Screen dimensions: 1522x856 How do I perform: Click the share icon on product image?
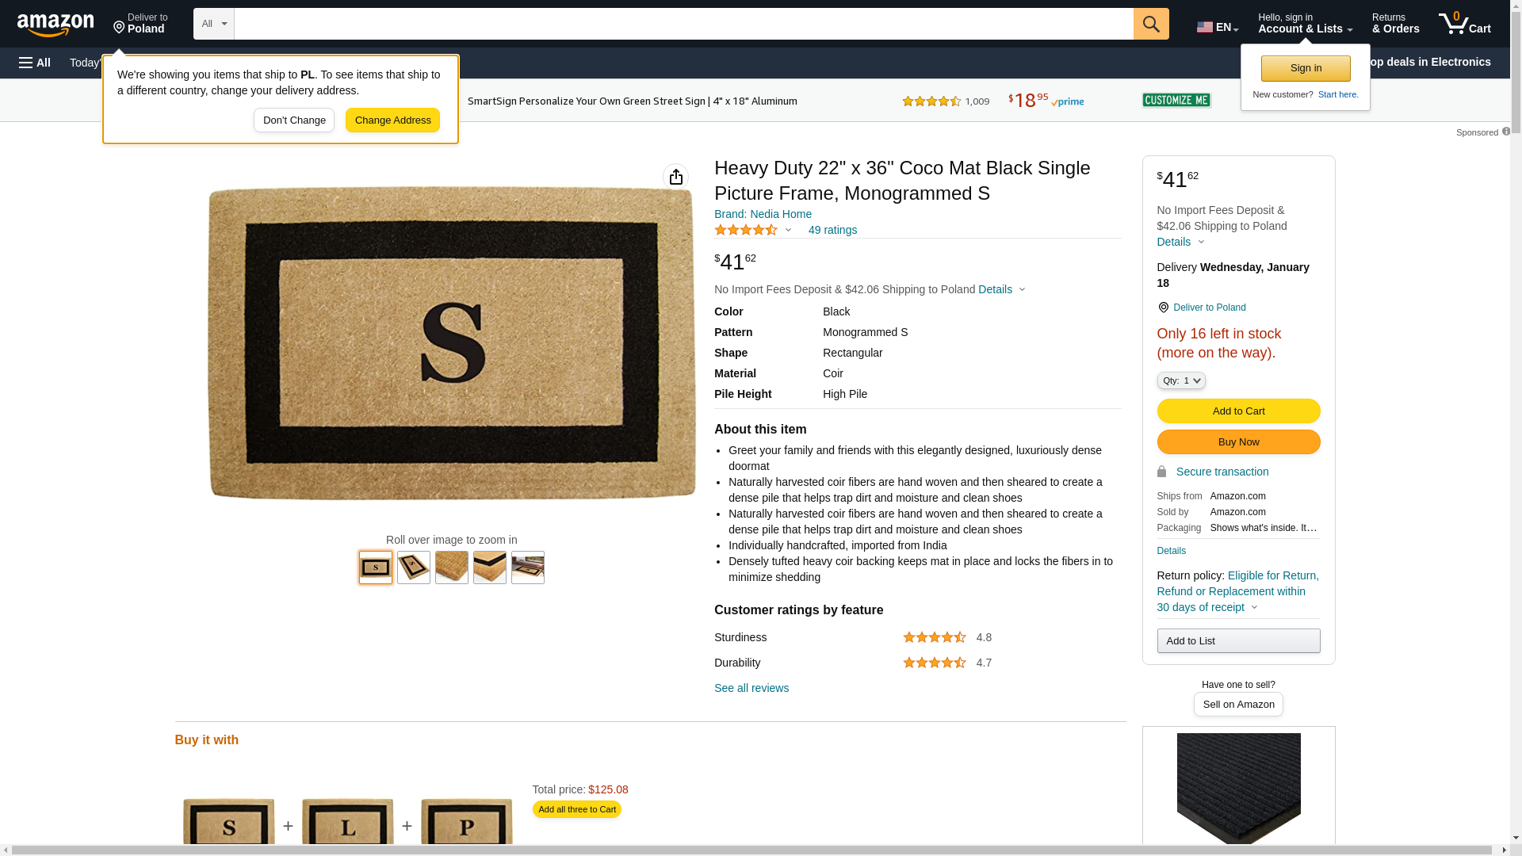(x=675, y=177)
